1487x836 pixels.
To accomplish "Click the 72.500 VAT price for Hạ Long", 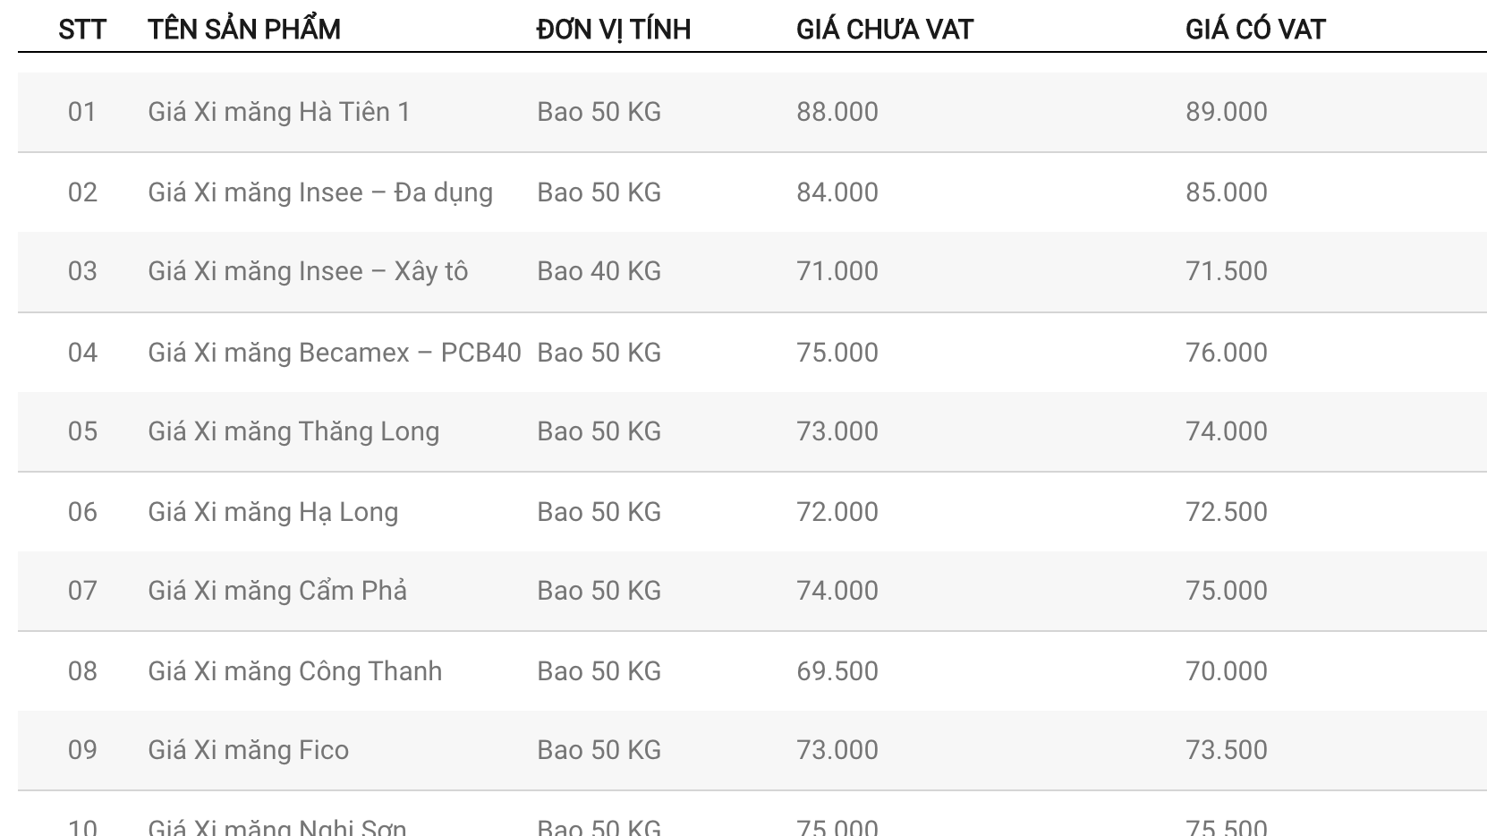I will [x=1227, y=512].
